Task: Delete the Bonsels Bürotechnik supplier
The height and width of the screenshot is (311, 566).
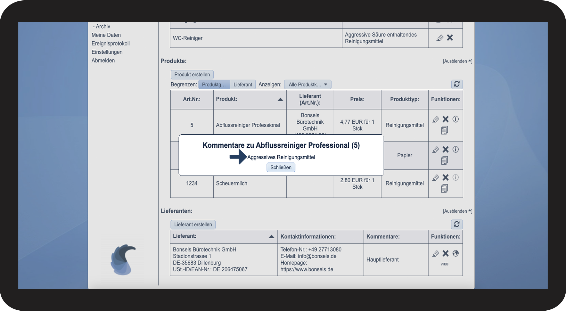Action: pos(446,254)
